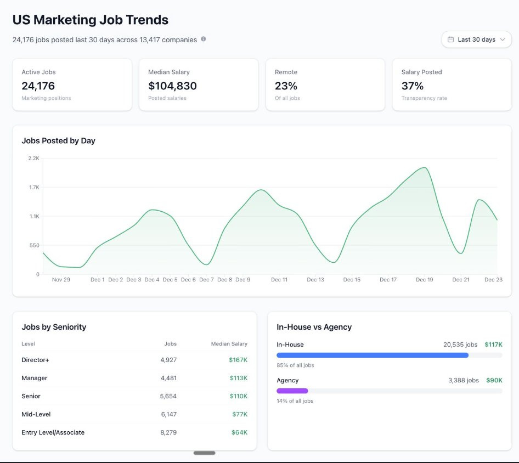Click the Nov 29 axis label

point(61,280)
